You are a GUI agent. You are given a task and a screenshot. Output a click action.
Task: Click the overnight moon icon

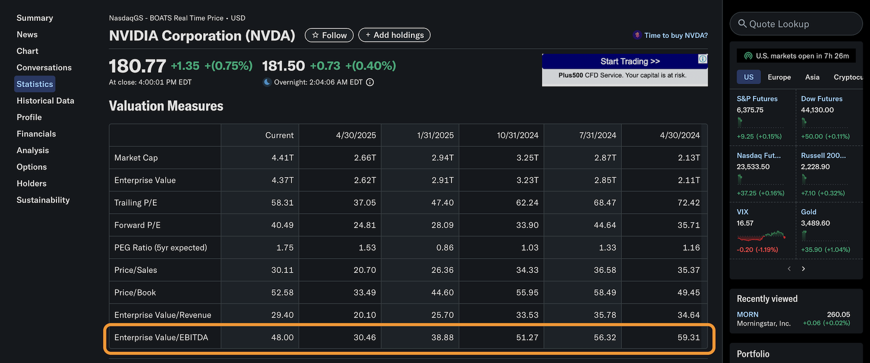[267, 82]
